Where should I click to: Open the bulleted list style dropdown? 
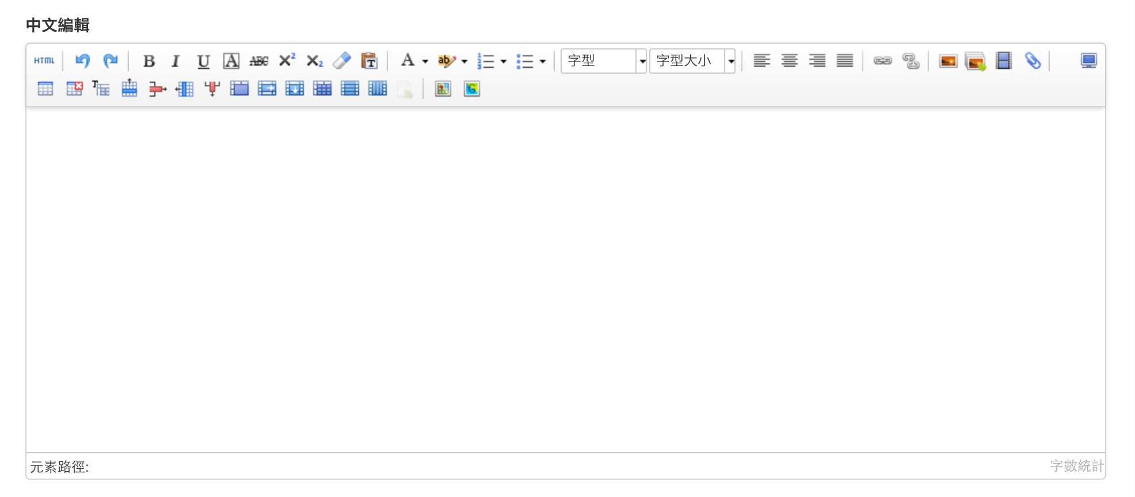click(x=542, y=61)
